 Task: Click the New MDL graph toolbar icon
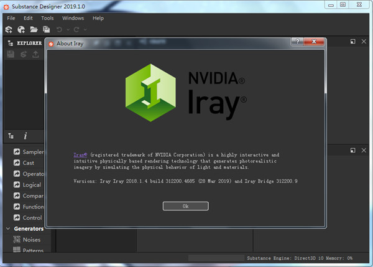tap(21, 29)
